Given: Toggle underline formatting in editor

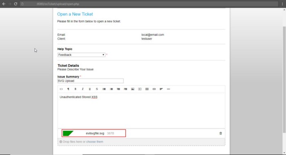Looking at the screenshot, I should pyautogui.click(x=90, y=89).
